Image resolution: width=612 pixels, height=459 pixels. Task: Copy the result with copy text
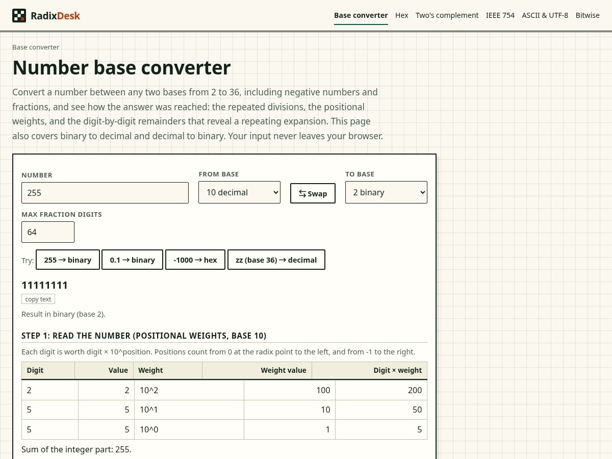(x=38, y=299)
